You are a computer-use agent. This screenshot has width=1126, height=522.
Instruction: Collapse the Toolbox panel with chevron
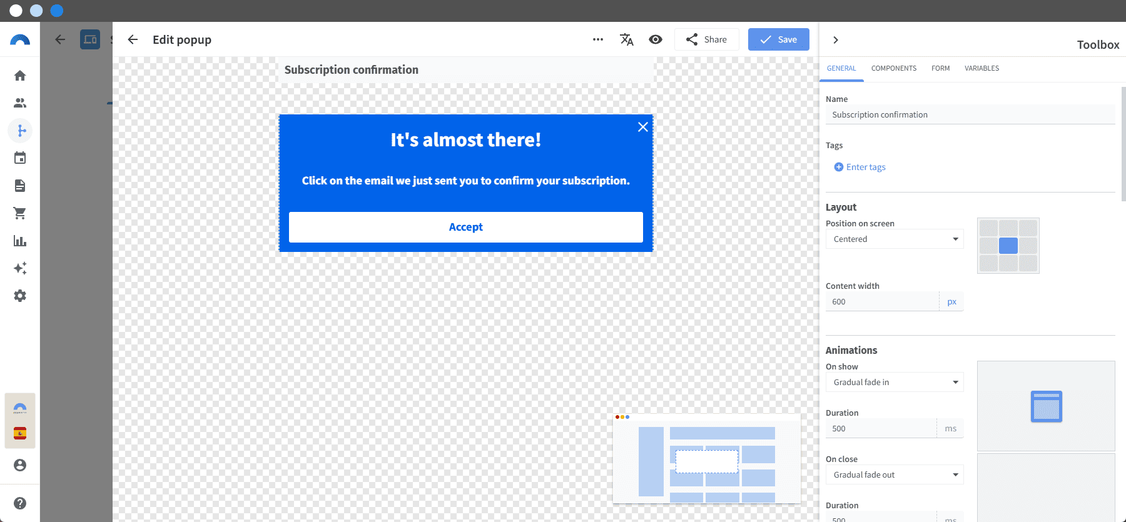[836, 40]
